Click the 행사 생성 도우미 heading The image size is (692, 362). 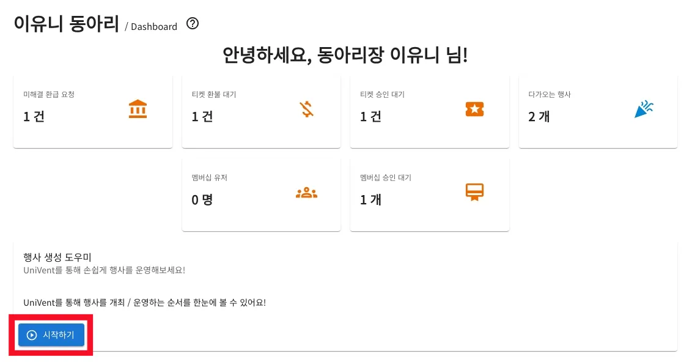pos(57,257)
